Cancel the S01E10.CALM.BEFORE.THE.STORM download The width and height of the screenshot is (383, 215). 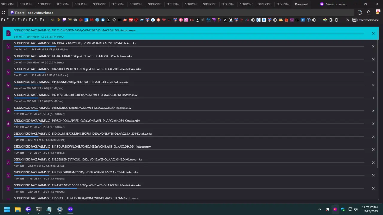click(373, 137)
